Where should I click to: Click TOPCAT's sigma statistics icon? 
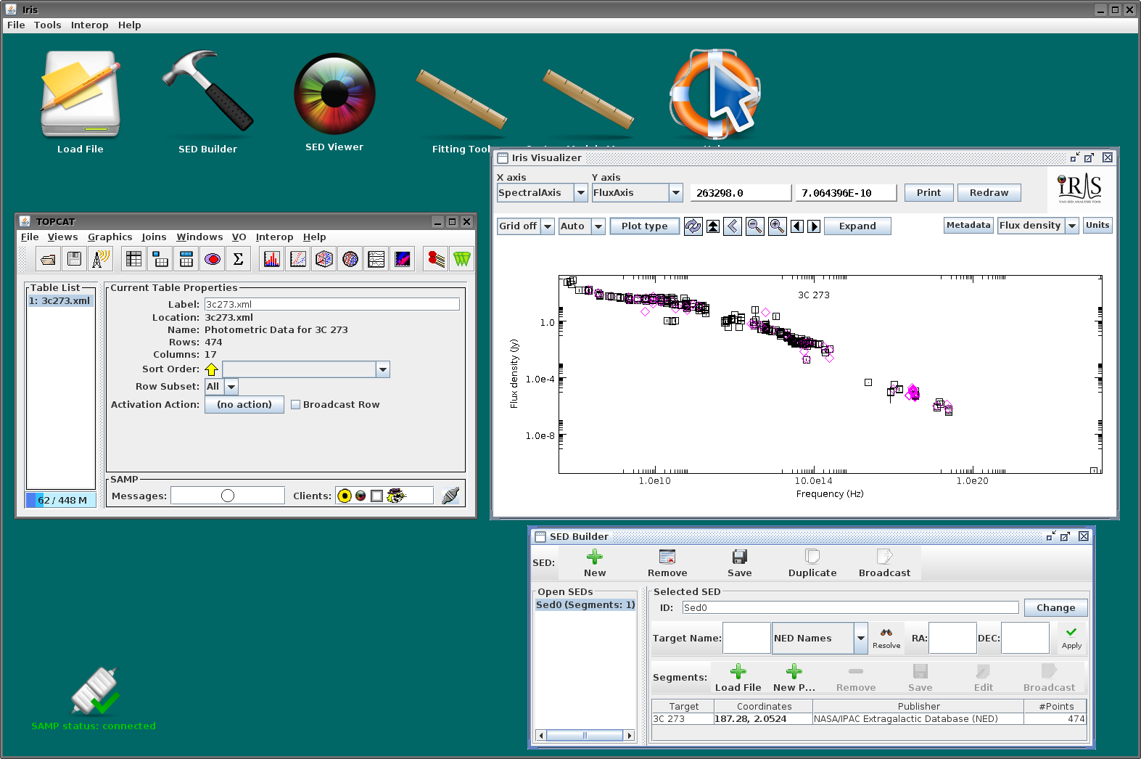click(238, 259)
